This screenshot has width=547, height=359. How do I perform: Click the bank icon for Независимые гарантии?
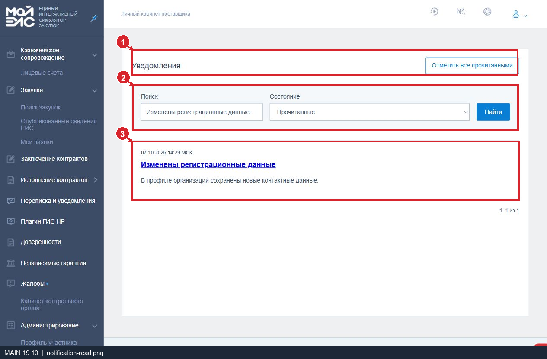(11, 263)
